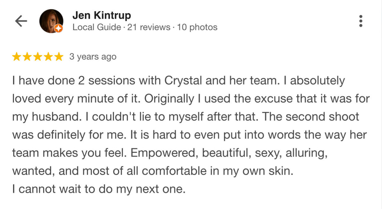Click the orange Local Guide badge icon
This screenshot has width=382, height=209.
point(59,29)
